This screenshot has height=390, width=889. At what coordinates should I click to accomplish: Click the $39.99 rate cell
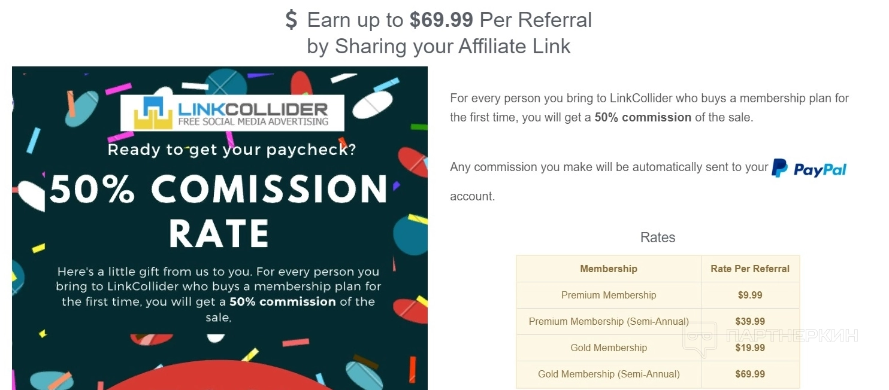point(750,322)
